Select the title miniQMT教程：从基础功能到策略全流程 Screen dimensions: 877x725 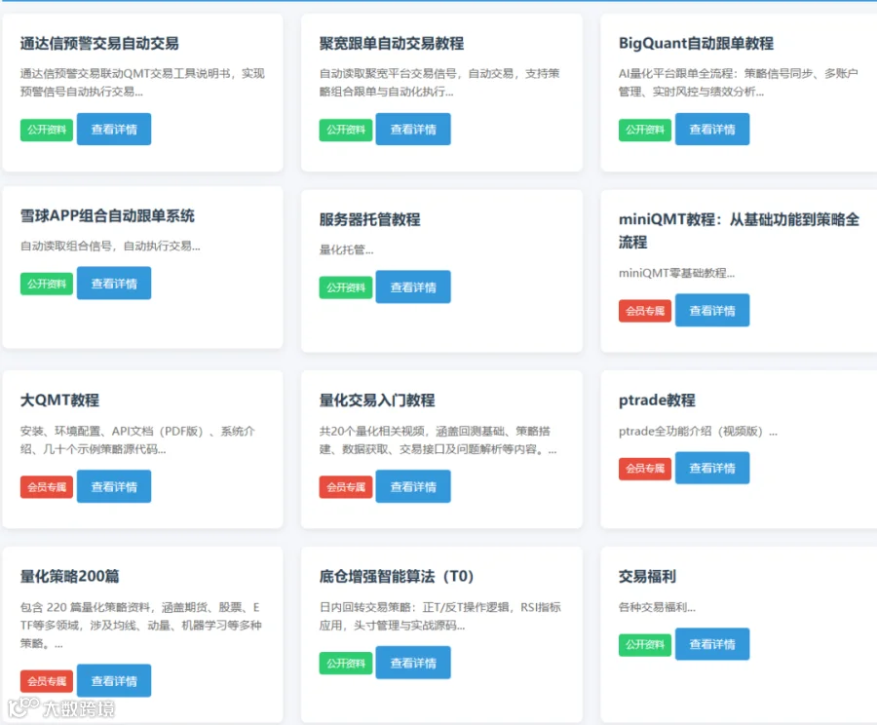(x=739, y=231)
